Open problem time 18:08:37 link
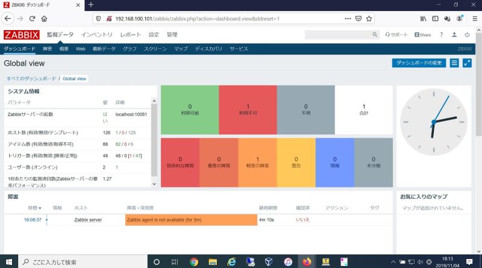 (x=33, y=220)
